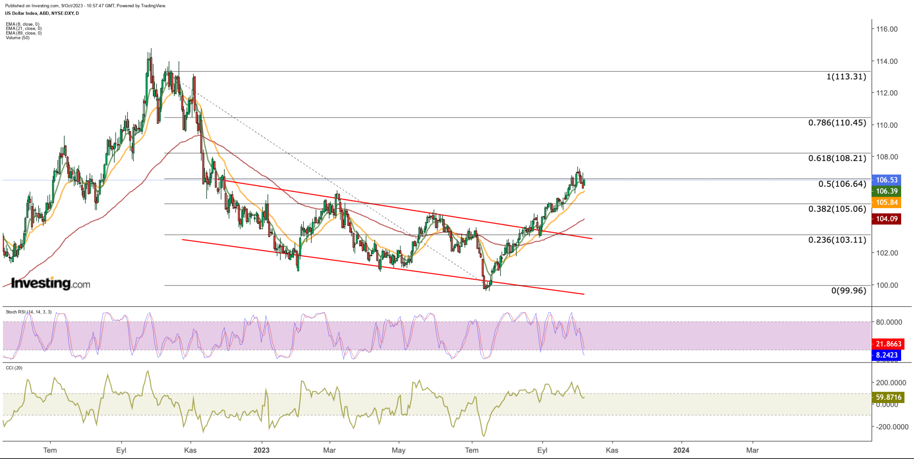The image size is (914, 459).
Task: Click the 2023 time axis label
Action: tap(262, 450)
